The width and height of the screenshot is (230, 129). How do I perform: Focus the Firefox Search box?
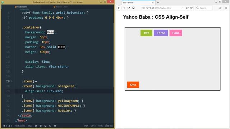(x=204, y=8)
